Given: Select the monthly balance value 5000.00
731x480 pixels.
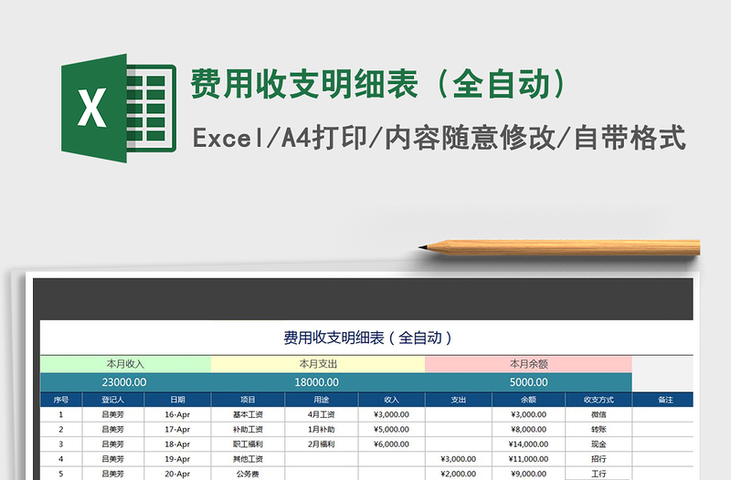Looking at the screenshot, I should point(528,382).
